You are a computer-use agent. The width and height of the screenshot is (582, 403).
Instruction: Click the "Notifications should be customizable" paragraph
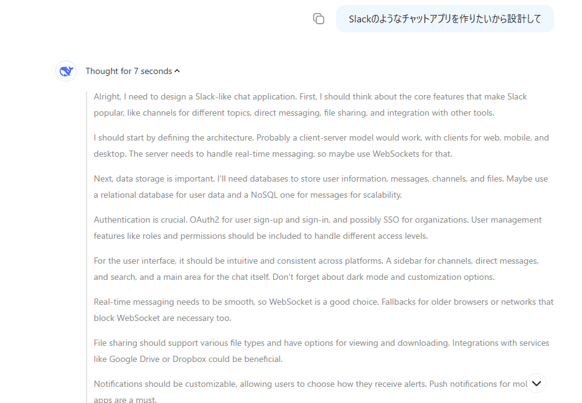pyautogui.click(x=299, y=384)
